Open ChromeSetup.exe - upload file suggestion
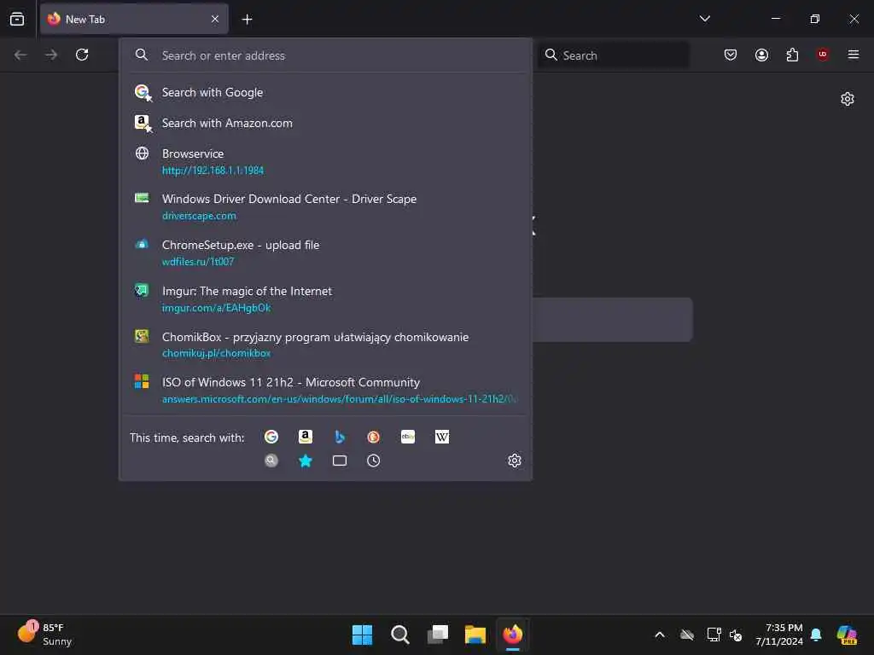Screen dimensions: 874x655 point(325,252)
